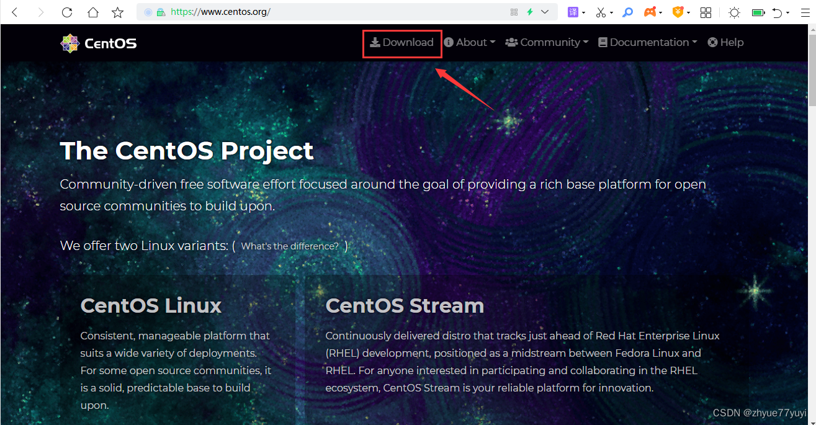Expand the undo arrow's dropdown
The width and height of the screenshot is (816, 425).
tap(788, 12)
